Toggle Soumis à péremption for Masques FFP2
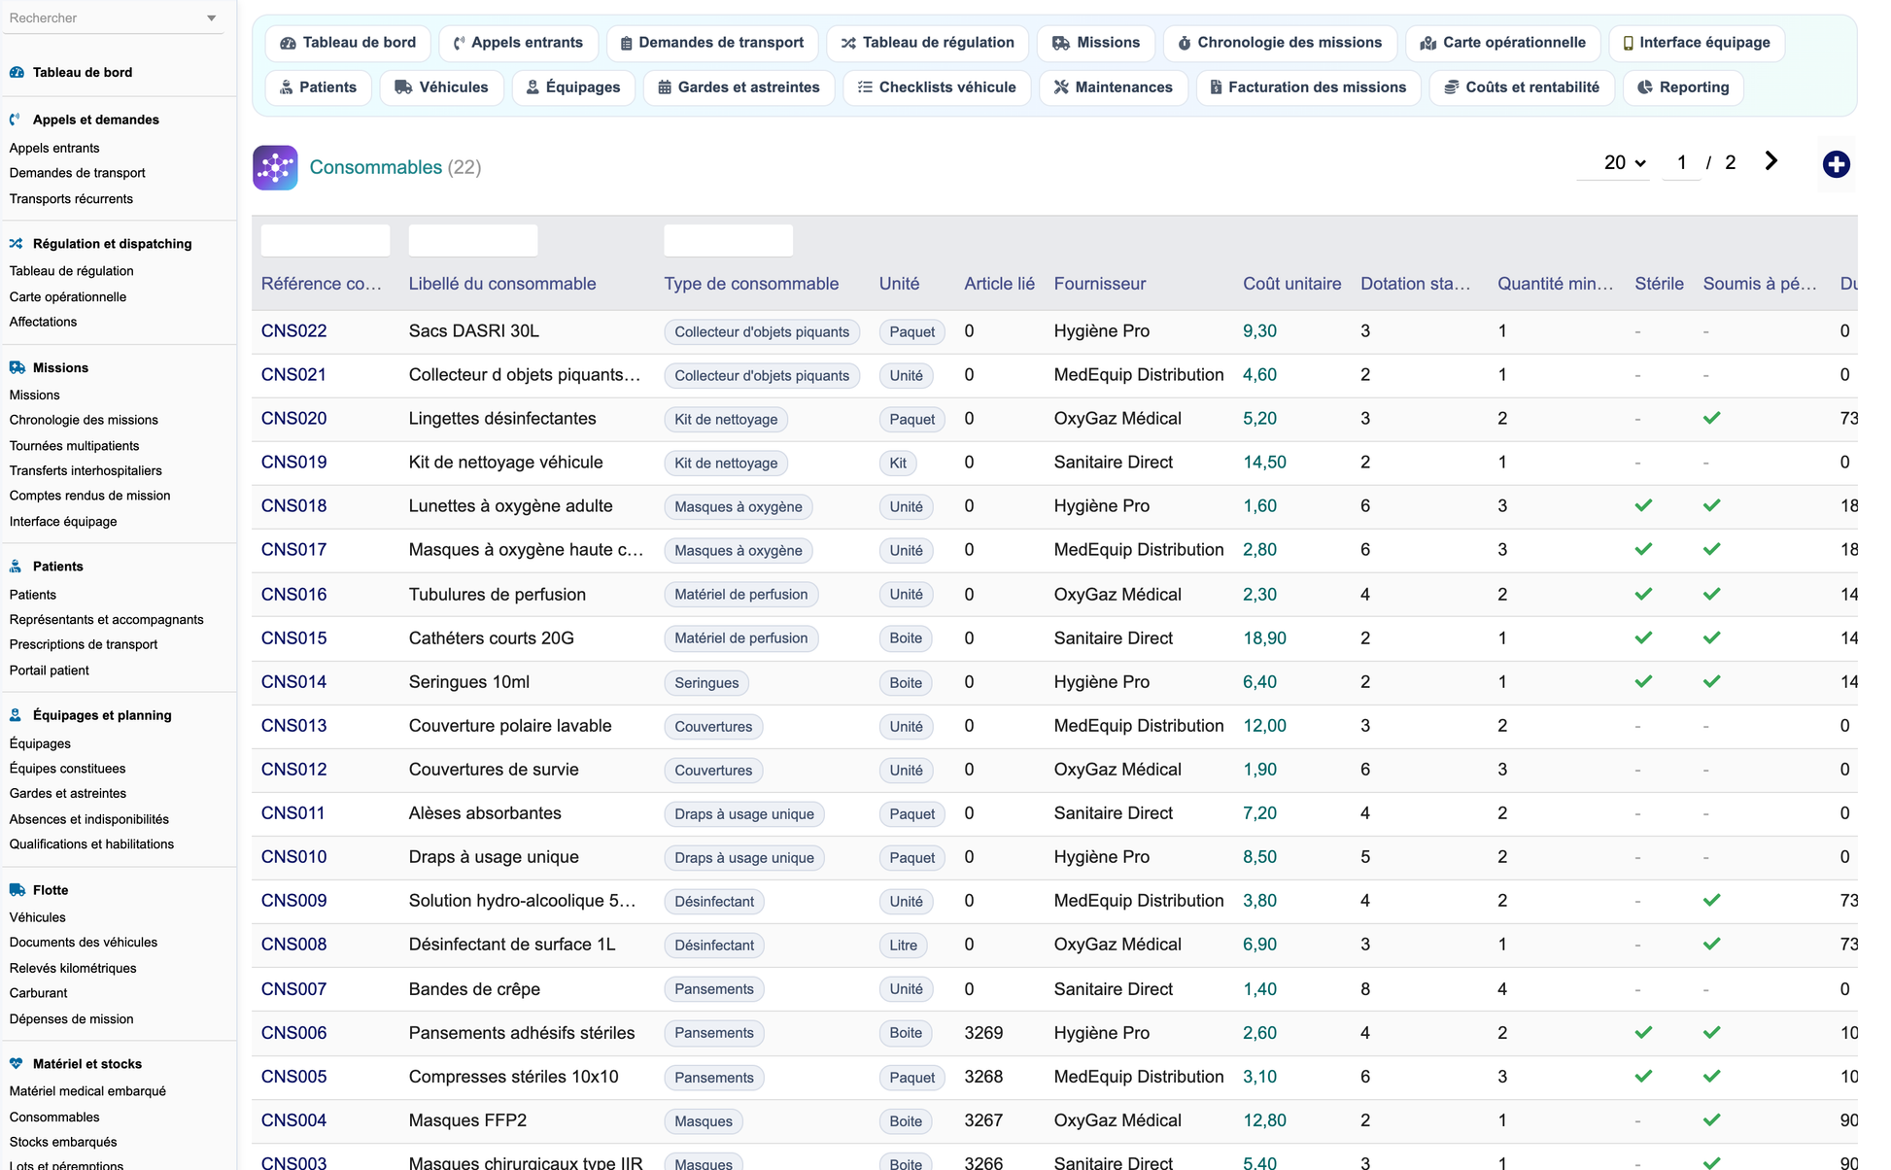The height and width of the screenshot is (1170, 1891). pos(1712,1119)
